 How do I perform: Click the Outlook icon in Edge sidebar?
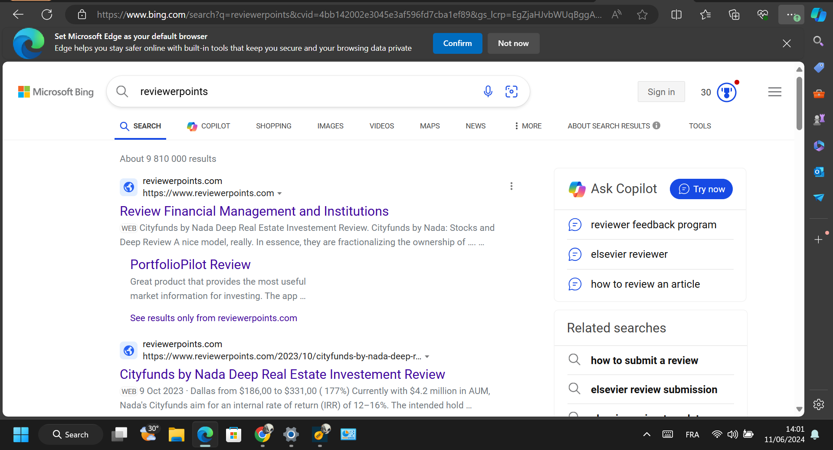click(819, 172)
